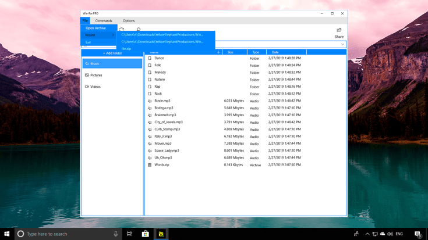
Task: Choose Open Archive from File menu
Action: (96, 28)
